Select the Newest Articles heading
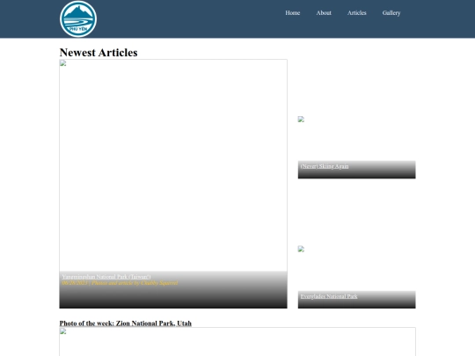This screenshot has width=475, height=356. click(99, 53)
